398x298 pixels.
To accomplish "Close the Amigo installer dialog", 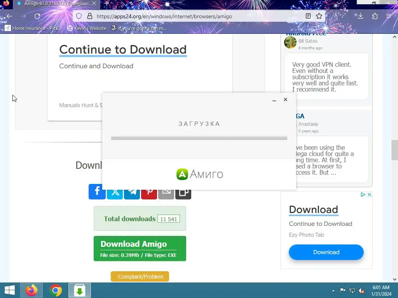I will (x=286, y=100).
